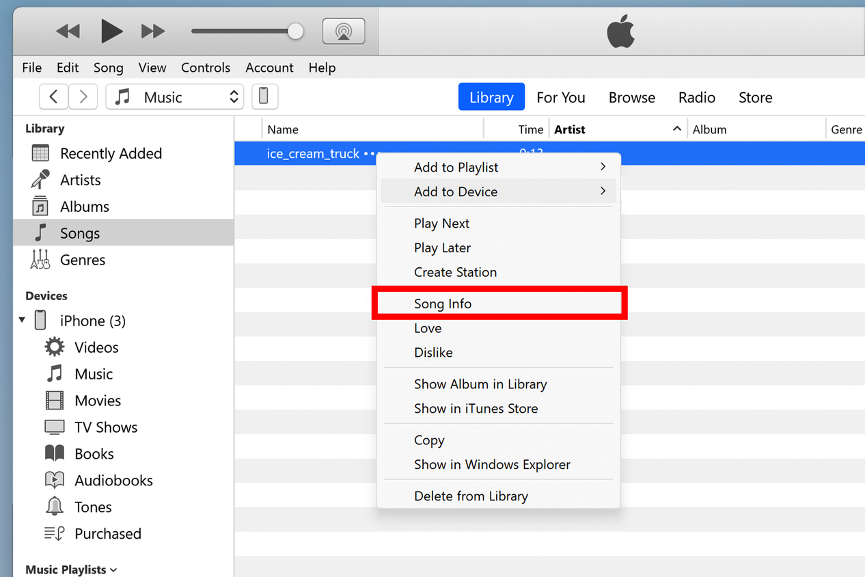Select the Artists microphone icon
Viewport: 865px width, 577px height.
coord(40,180)
